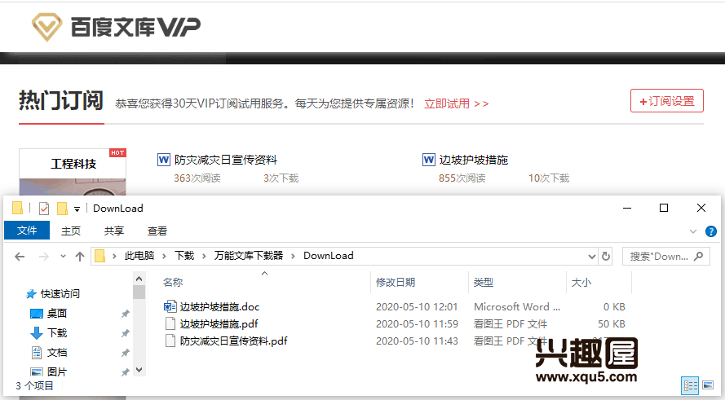Click 万能文库下载器 in the address bar
The width and height of the screenshot is (725, 400).
248,256
